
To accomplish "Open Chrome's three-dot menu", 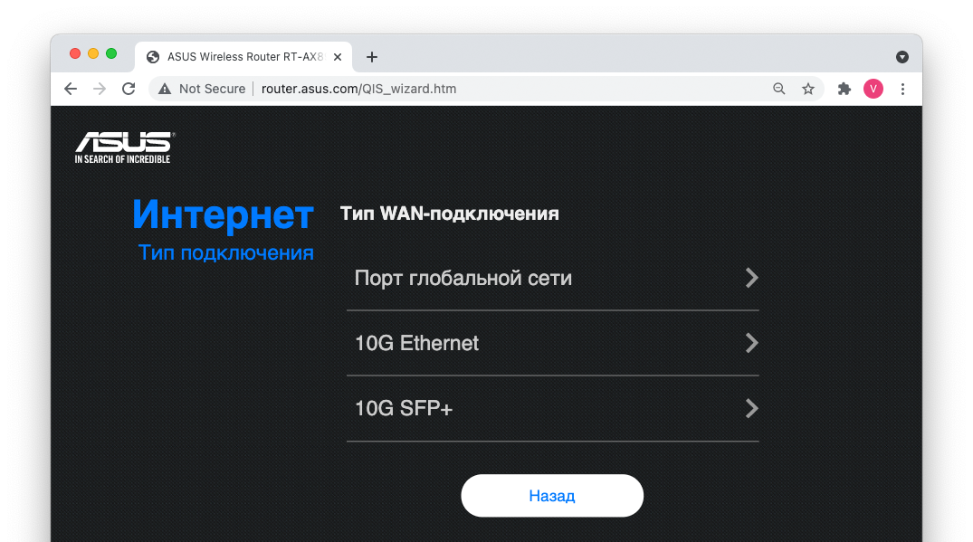I will 902,89.
